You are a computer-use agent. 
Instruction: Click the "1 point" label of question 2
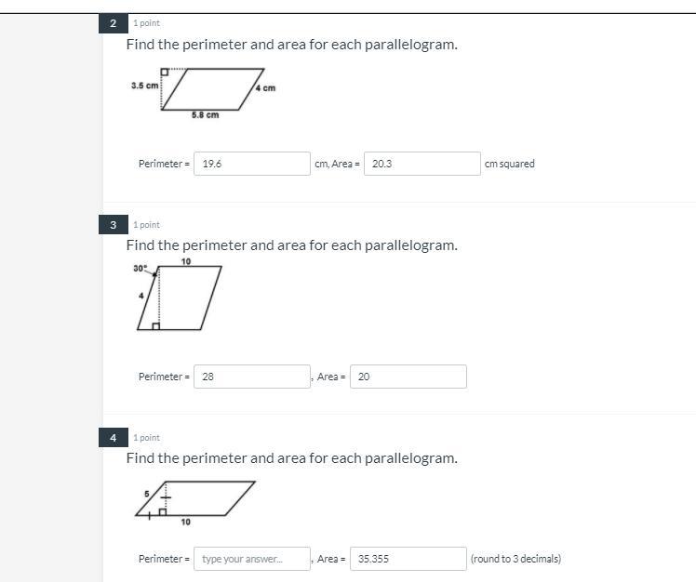tap(146, 23)
